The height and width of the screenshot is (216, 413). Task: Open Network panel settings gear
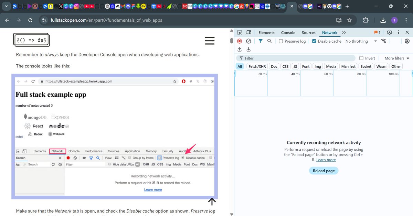coord(407,41)
